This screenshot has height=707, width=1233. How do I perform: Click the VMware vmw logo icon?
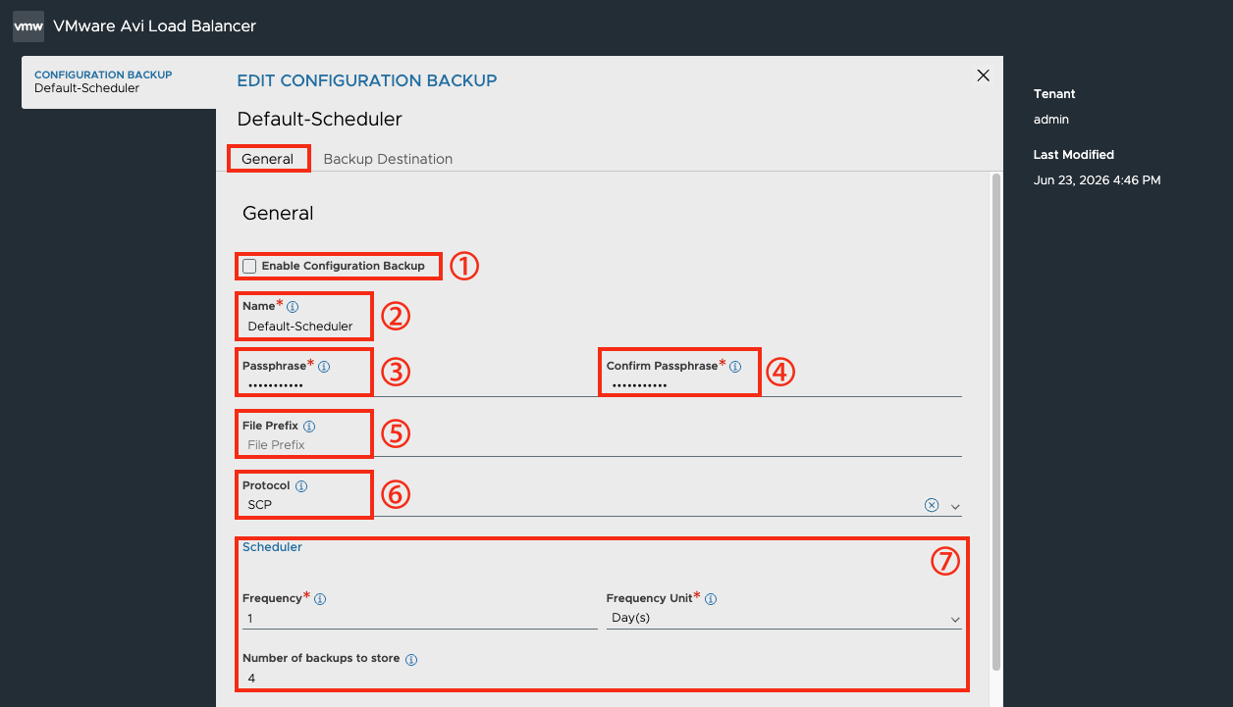(x=28, y=26)
